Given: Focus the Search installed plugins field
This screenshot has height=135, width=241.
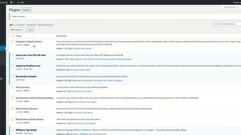Looking at the screenshot, I should point(227,24).
